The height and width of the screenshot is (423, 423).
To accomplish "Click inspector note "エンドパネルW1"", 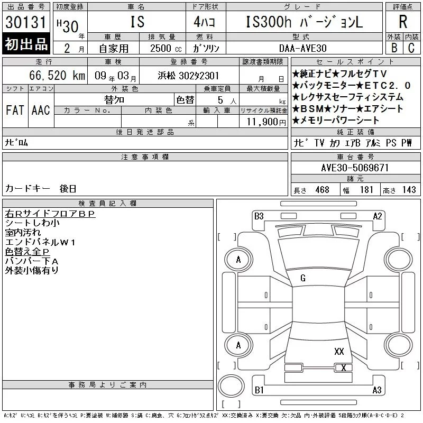I will tap(40, 242).
